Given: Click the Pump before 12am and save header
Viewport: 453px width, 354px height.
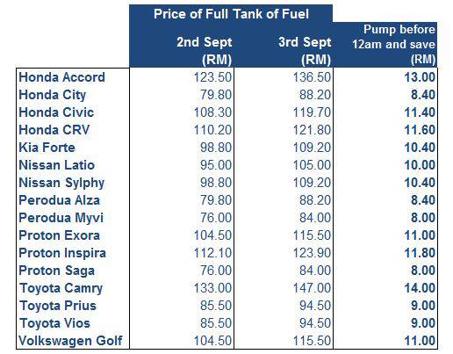Looking at the screenshot, I should click(x=393, y=45).
